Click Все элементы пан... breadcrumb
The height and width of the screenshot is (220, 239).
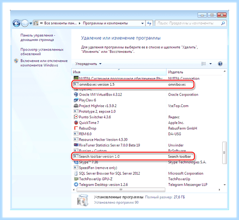61,23
